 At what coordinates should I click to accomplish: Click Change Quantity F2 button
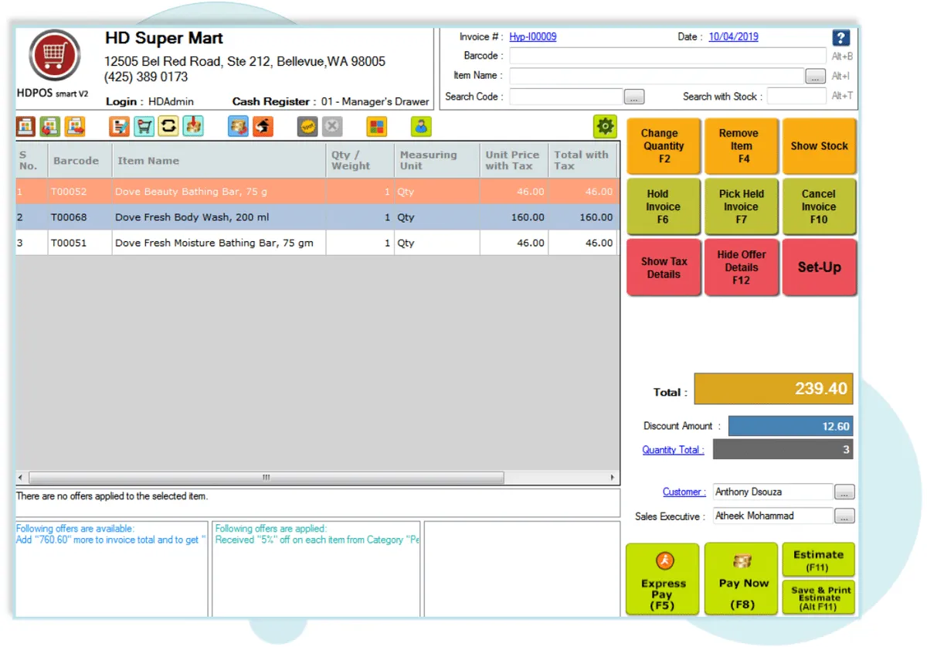pos(664,146)
